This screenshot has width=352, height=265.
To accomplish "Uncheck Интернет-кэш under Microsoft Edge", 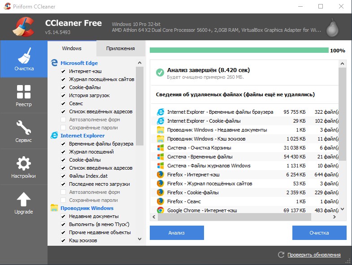I will [x=63, y=71].
